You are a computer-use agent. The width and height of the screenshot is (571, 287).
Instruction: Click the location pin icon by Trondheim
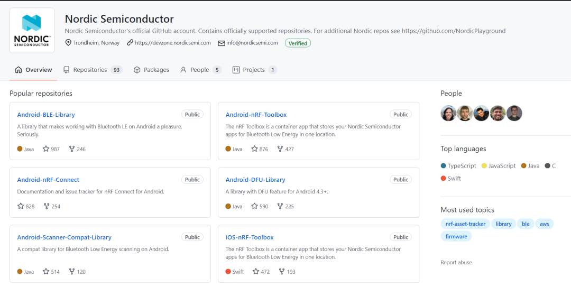(x=68, y=43)
